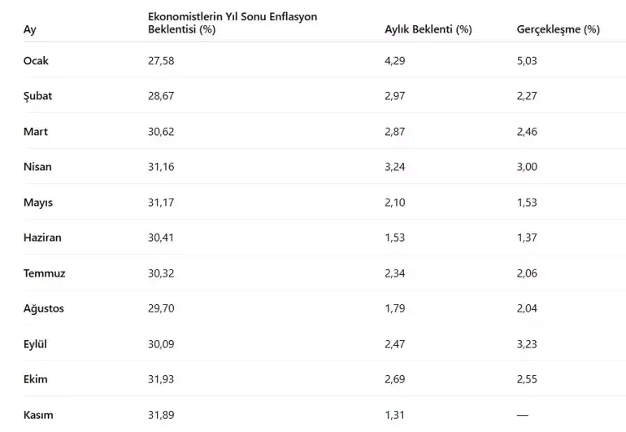This screenshot has width=626, height=432.
Task: Click the "Ekonomistlerin Yıl Sonu Enflasyon Beklentisi" header
Action: point(233,23)
